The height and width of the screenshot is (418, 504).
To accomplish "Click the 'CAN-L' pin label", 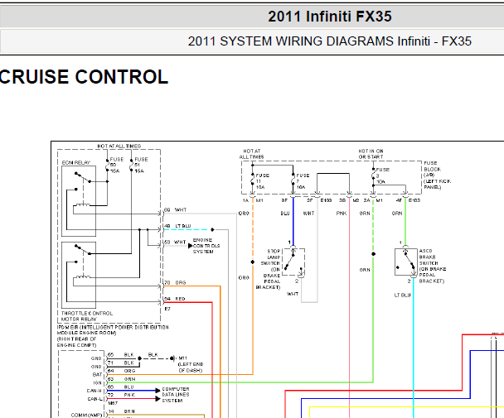I will [94, 399].
